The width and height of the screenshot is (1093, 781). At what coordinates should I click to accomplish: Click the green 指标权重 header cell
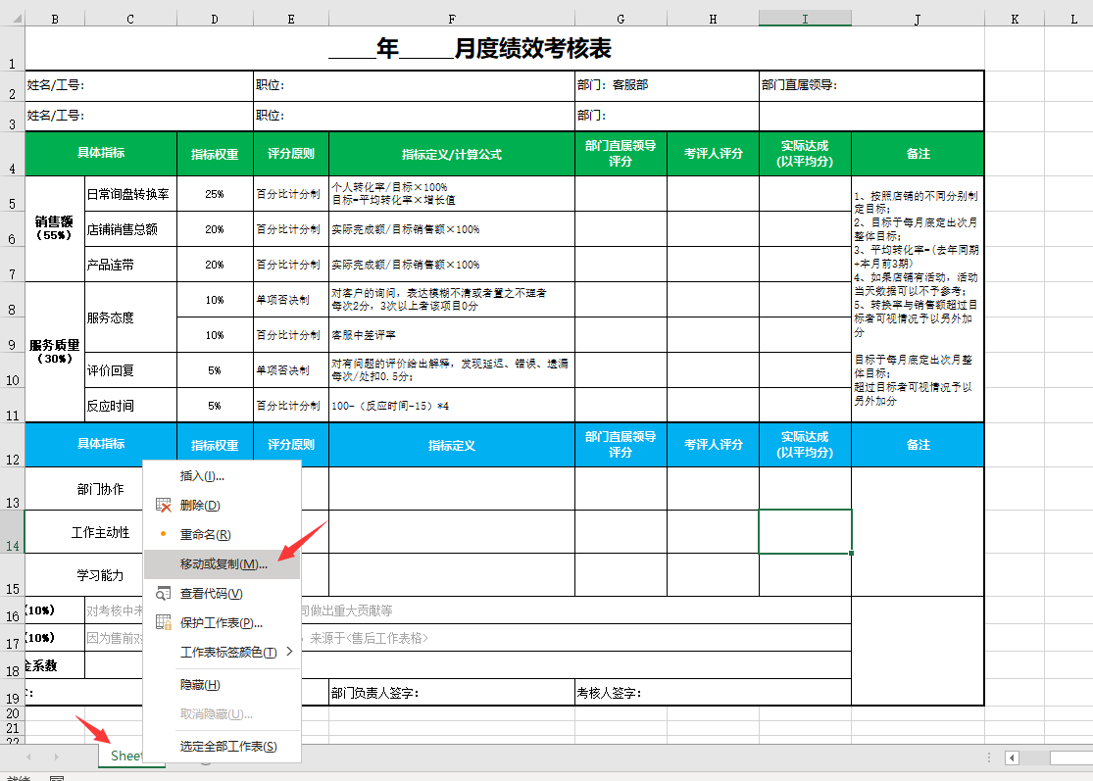pyautogui.click(x=215, y=154)
